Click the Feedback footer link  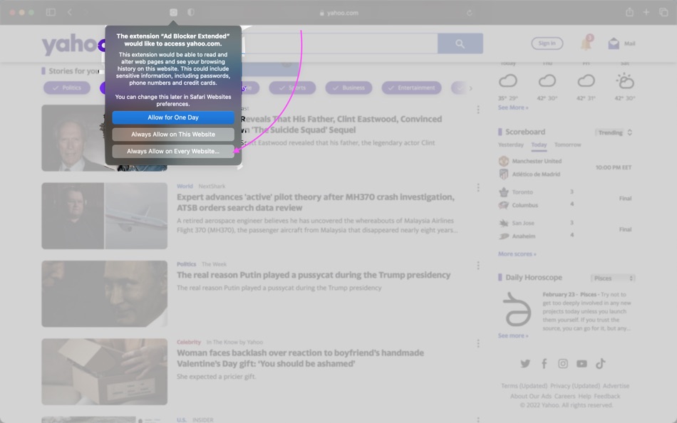click(607, 396)
